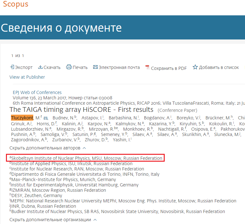
Task: Click EPJ Web of Conferences source title
Action: coord(37,92)
